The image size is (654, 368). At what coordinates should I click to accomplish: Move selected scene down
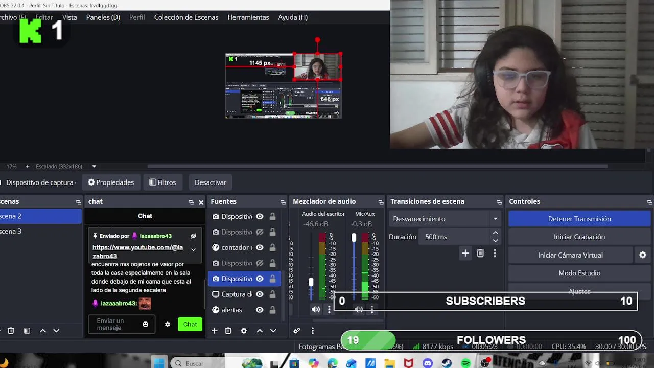click(x=56, y=331)
